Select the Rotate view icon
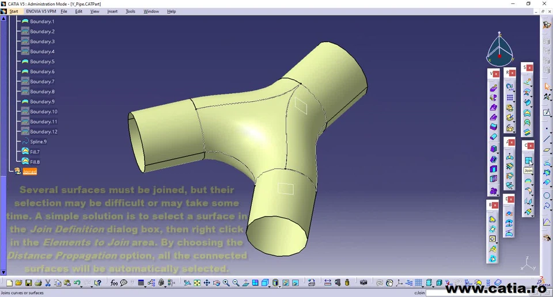This screenshot has height=297, width=553. (217, 283)
